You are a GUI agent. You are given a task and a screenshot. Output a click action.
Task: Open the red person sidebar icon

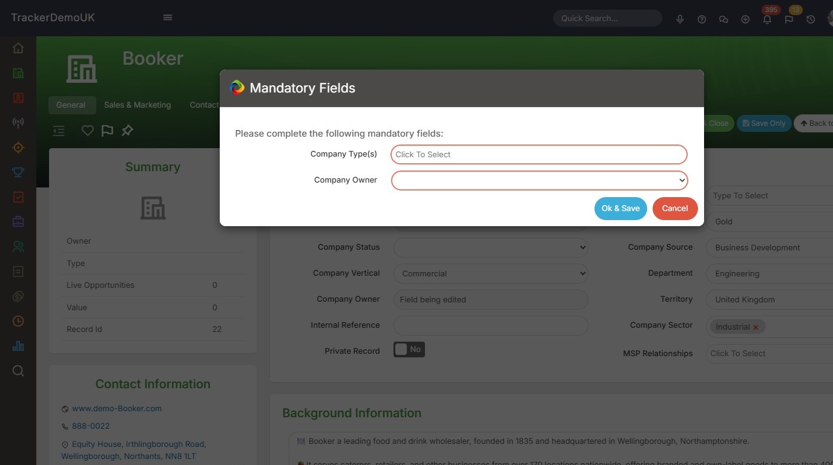click(18, 97)
